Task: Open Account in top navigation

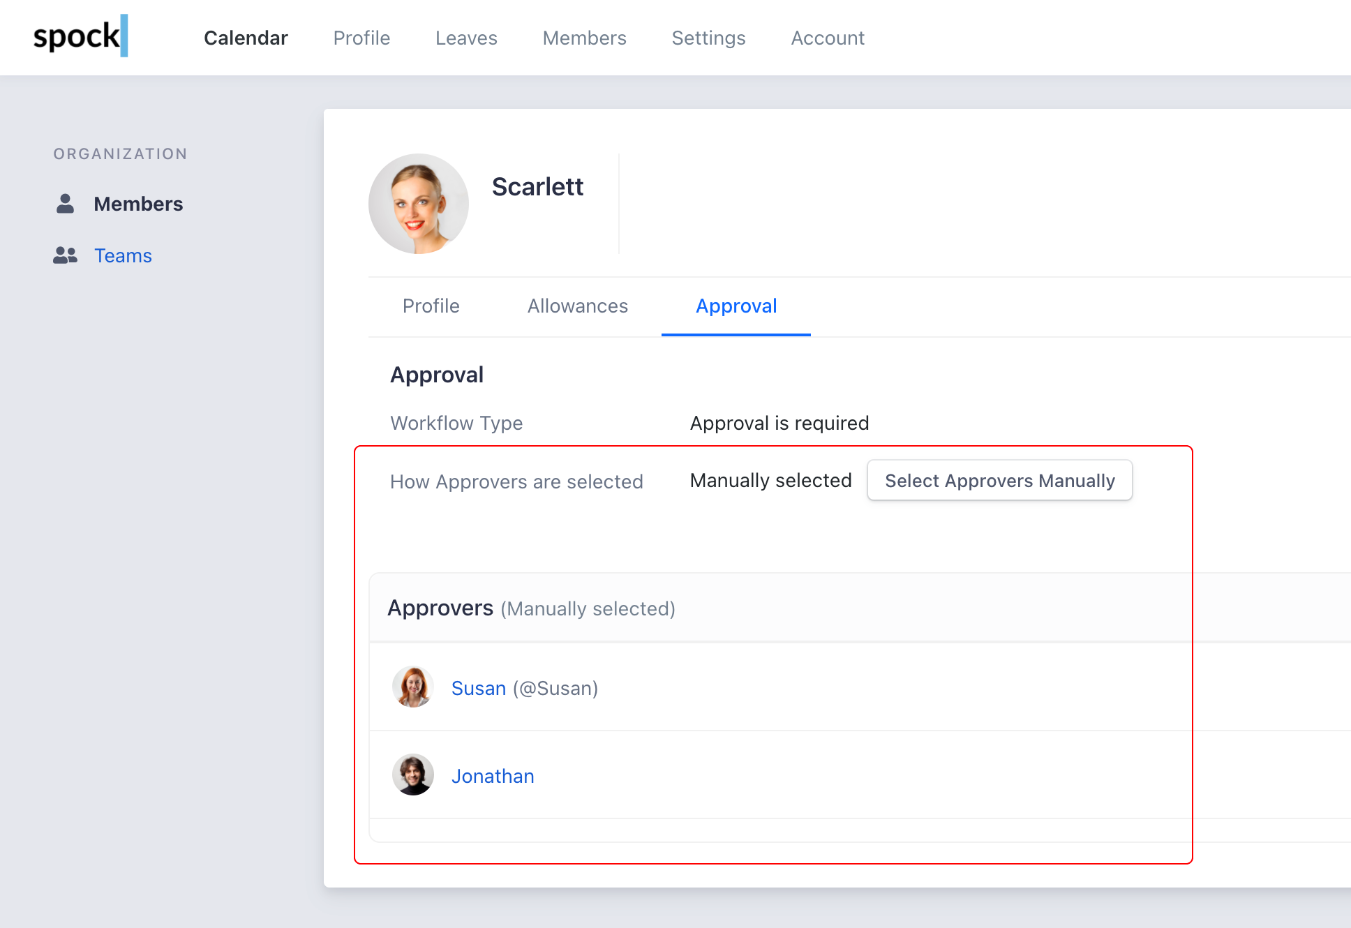Action: (828, 38)
